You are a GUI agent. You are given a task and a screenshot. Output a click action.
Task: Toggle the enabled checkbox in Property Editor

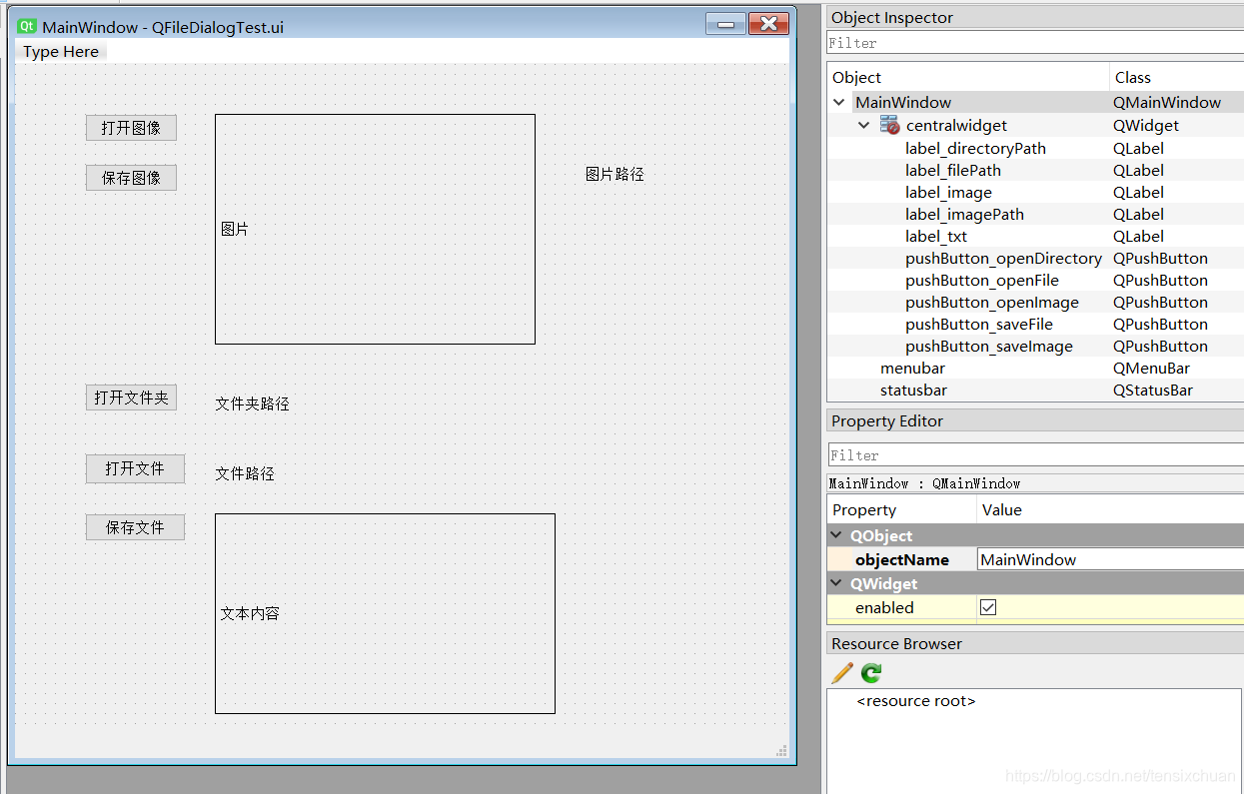click(x=987, y=607)
